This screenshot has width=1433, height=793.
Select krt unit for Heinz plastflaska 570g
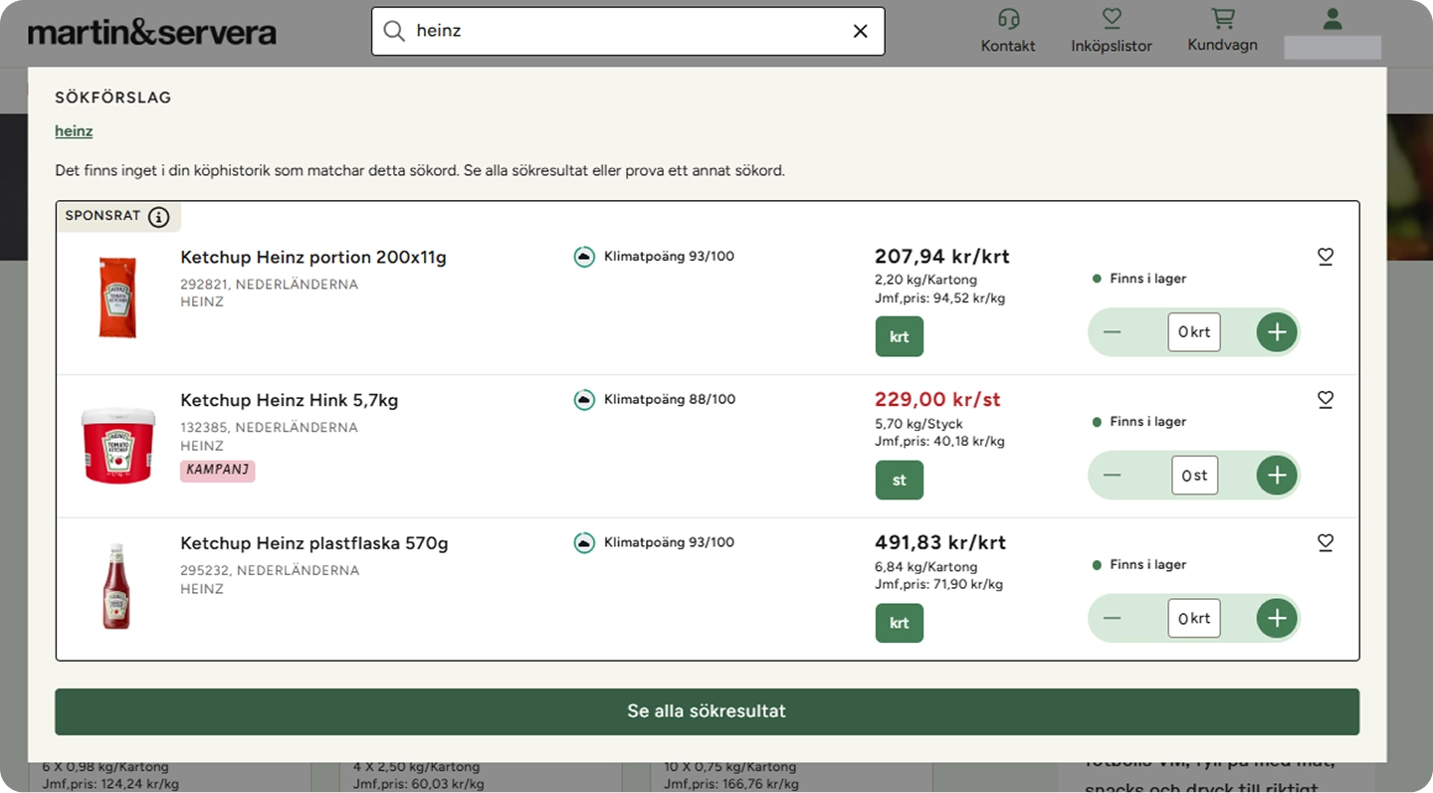[x=900, y=623]
